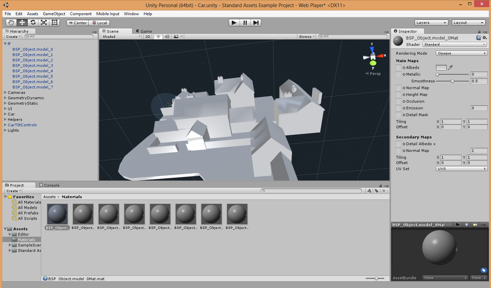491x288 pixels.
Task: Open the Layout dropdown
Action: (x=468, y=23)
